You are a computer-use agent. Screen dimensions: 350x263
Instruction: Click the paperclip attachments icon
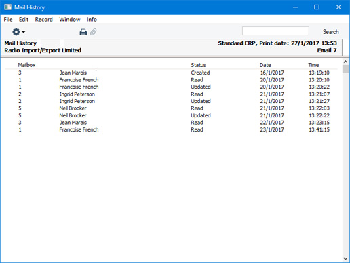coord(94,32)
